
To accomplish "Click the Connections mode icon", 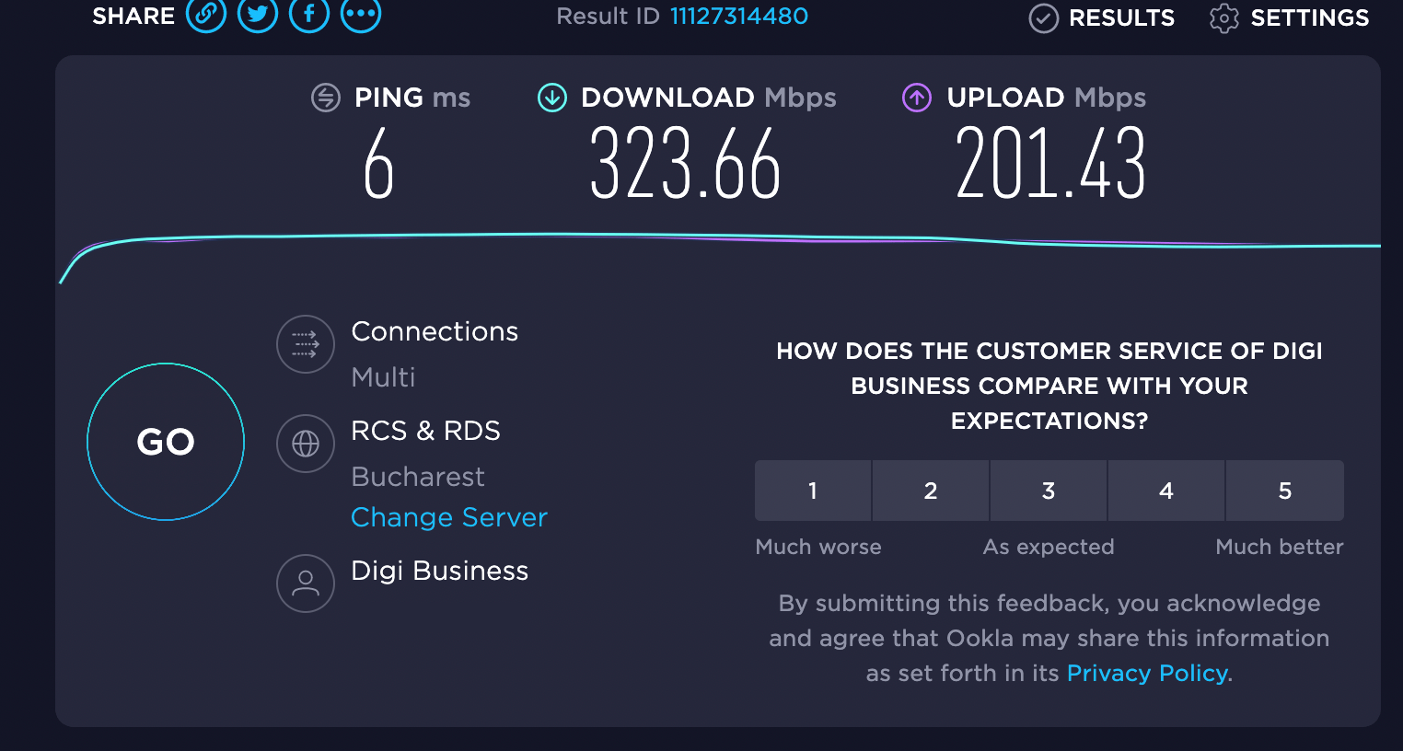I will pyautogui.click(x=306, y=344).
